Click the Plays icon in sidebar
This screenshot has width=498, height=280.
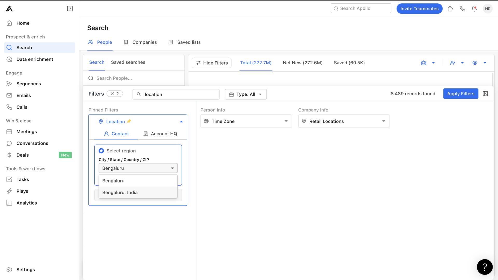[x=9, y=191]
